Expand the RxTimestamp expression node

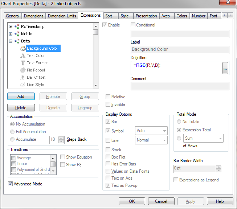click(11, 26)
